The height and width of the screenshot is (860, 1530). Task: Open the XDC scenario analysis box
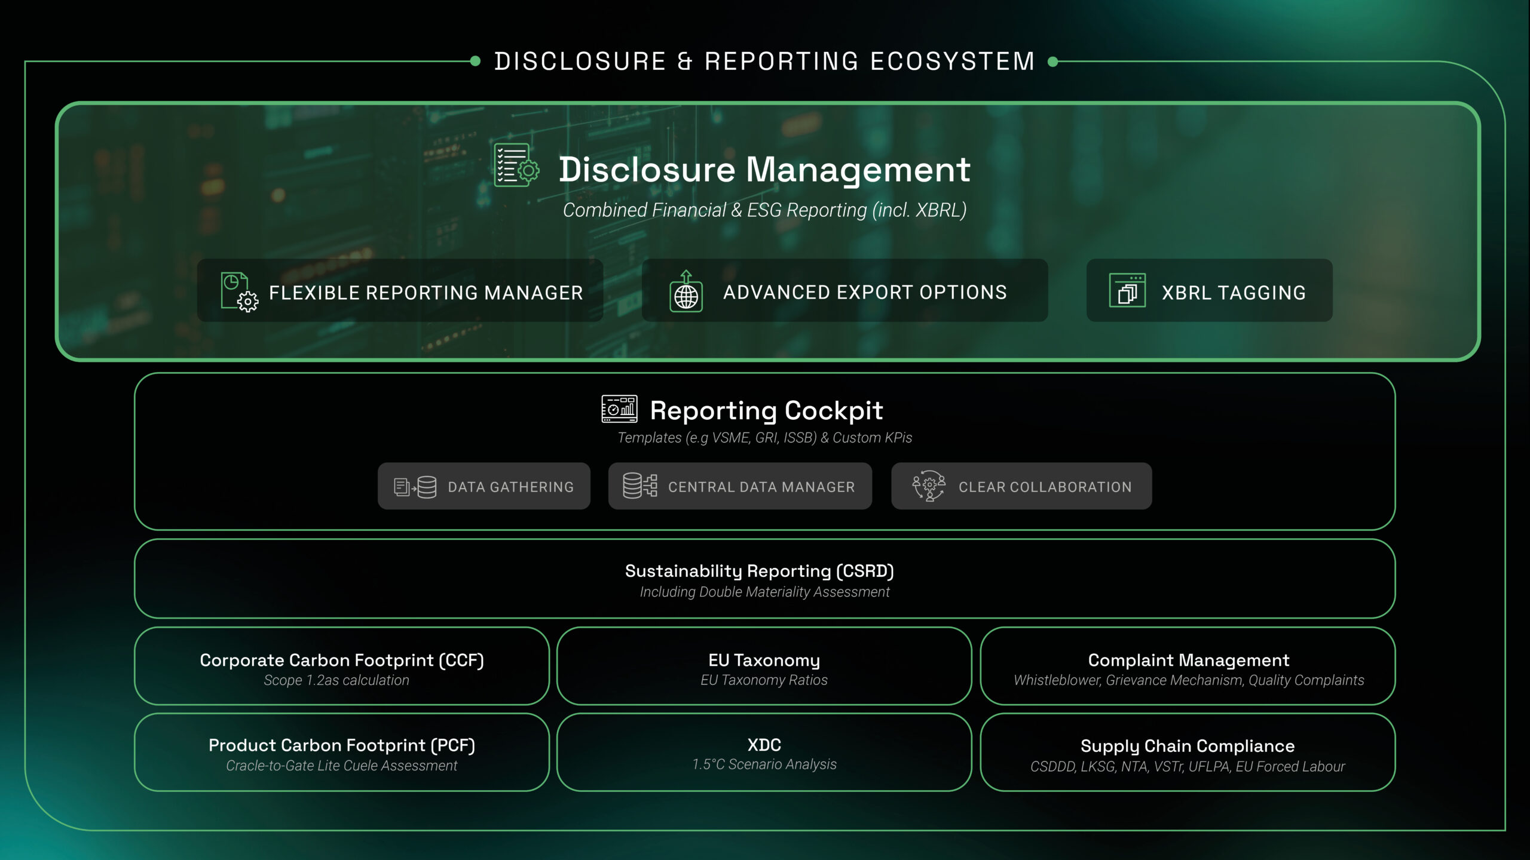[x=764, y=752]
